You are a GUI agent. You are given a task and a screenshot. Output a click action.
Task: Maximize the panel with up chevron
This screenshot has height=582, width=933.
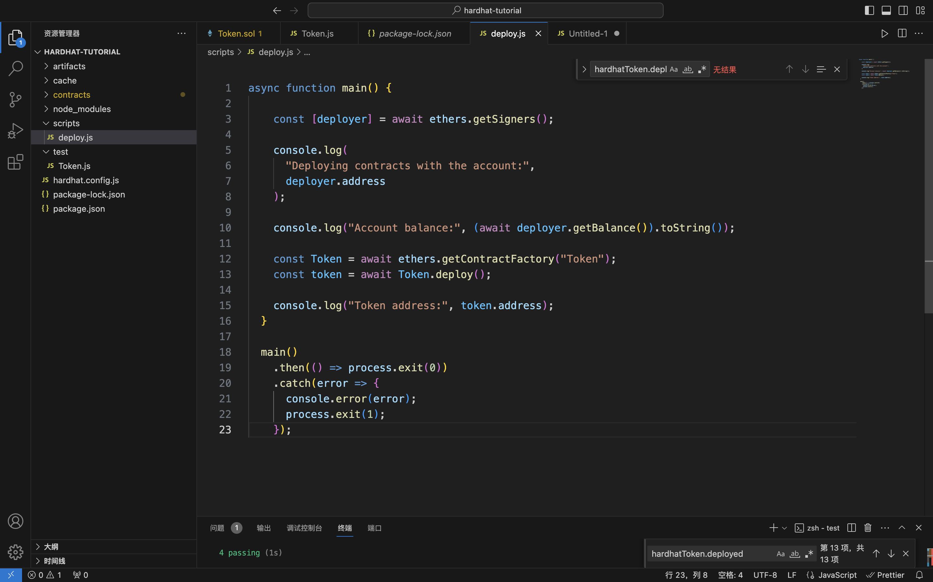click(902, 528)
